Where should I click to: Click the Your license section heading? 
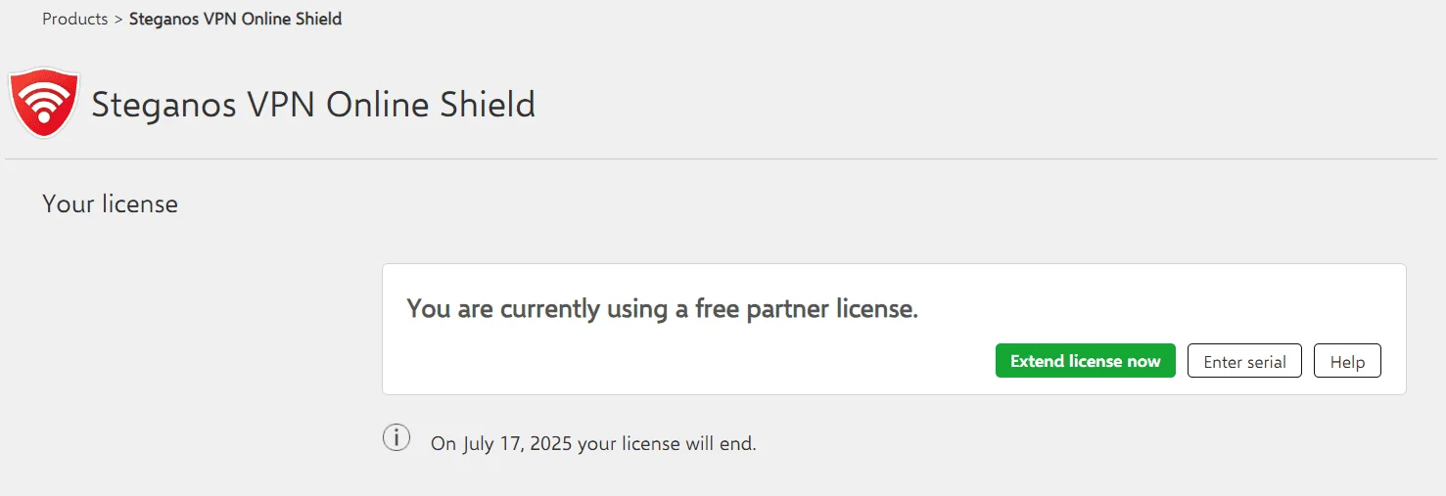coord(111,204)
